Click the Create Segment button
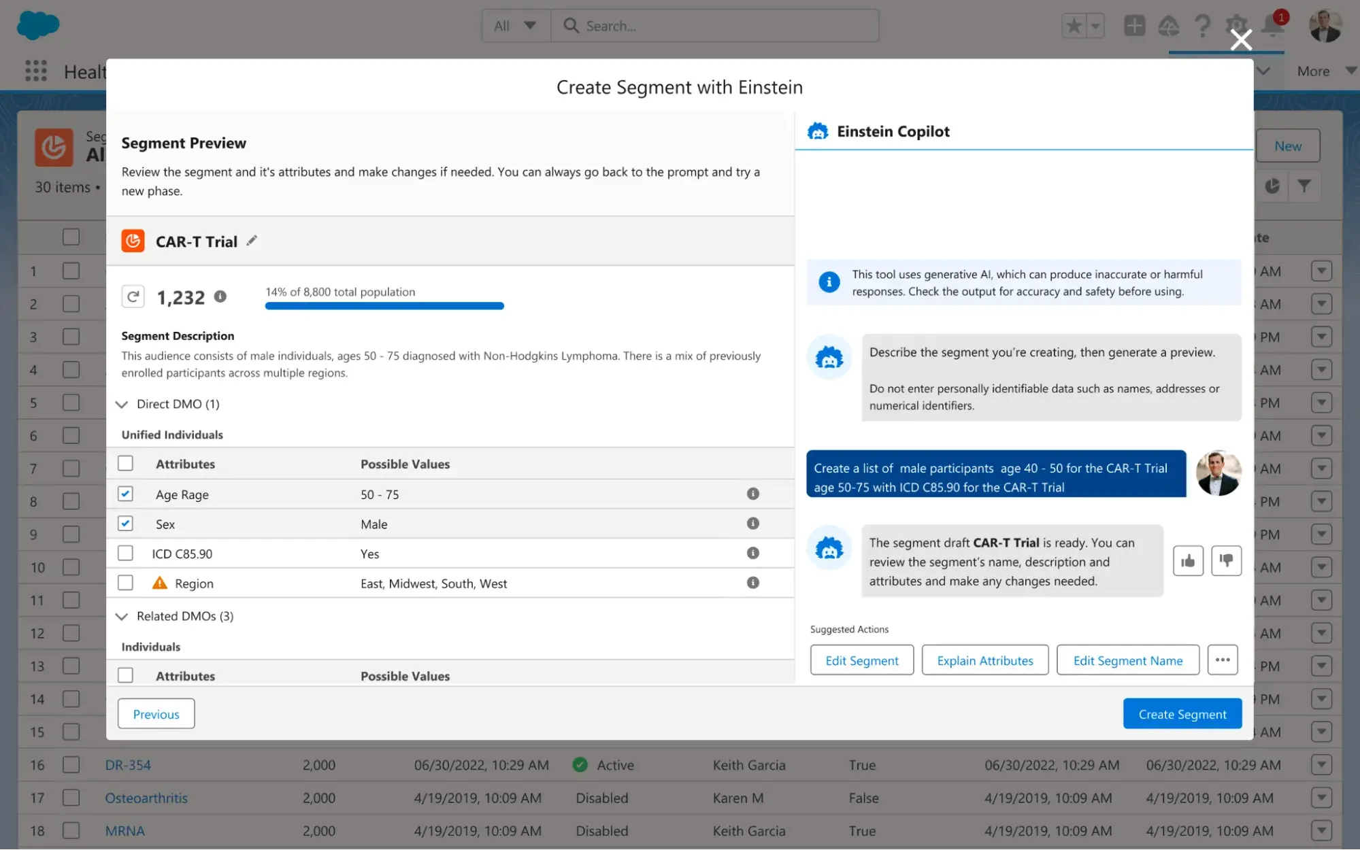This screenshot has width=1360, height=850. click(x=1182, y=713)
